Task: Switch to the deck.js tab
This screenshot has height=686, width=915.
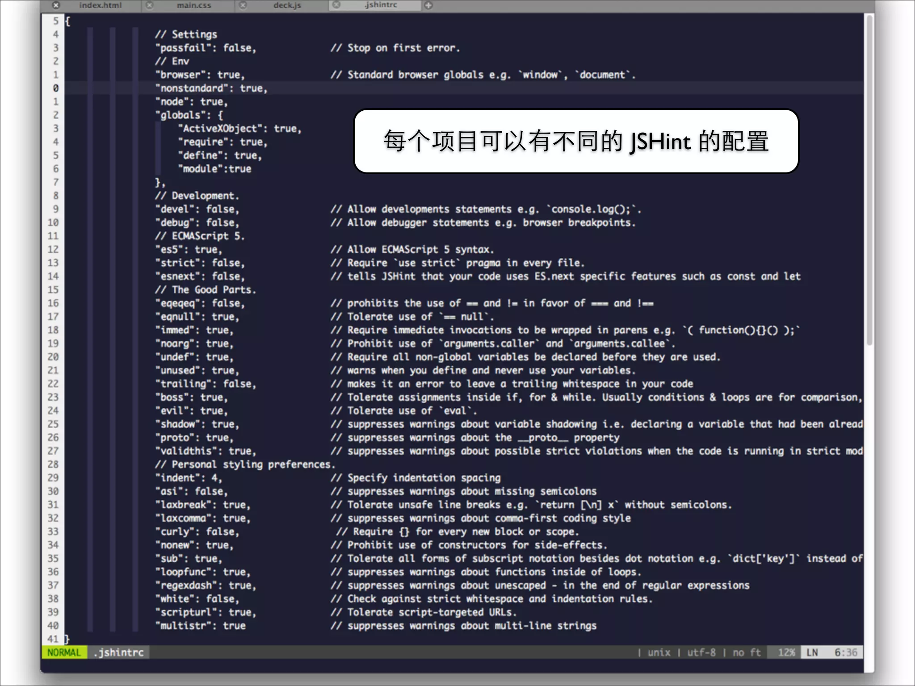Action: (x=287, y=5)
